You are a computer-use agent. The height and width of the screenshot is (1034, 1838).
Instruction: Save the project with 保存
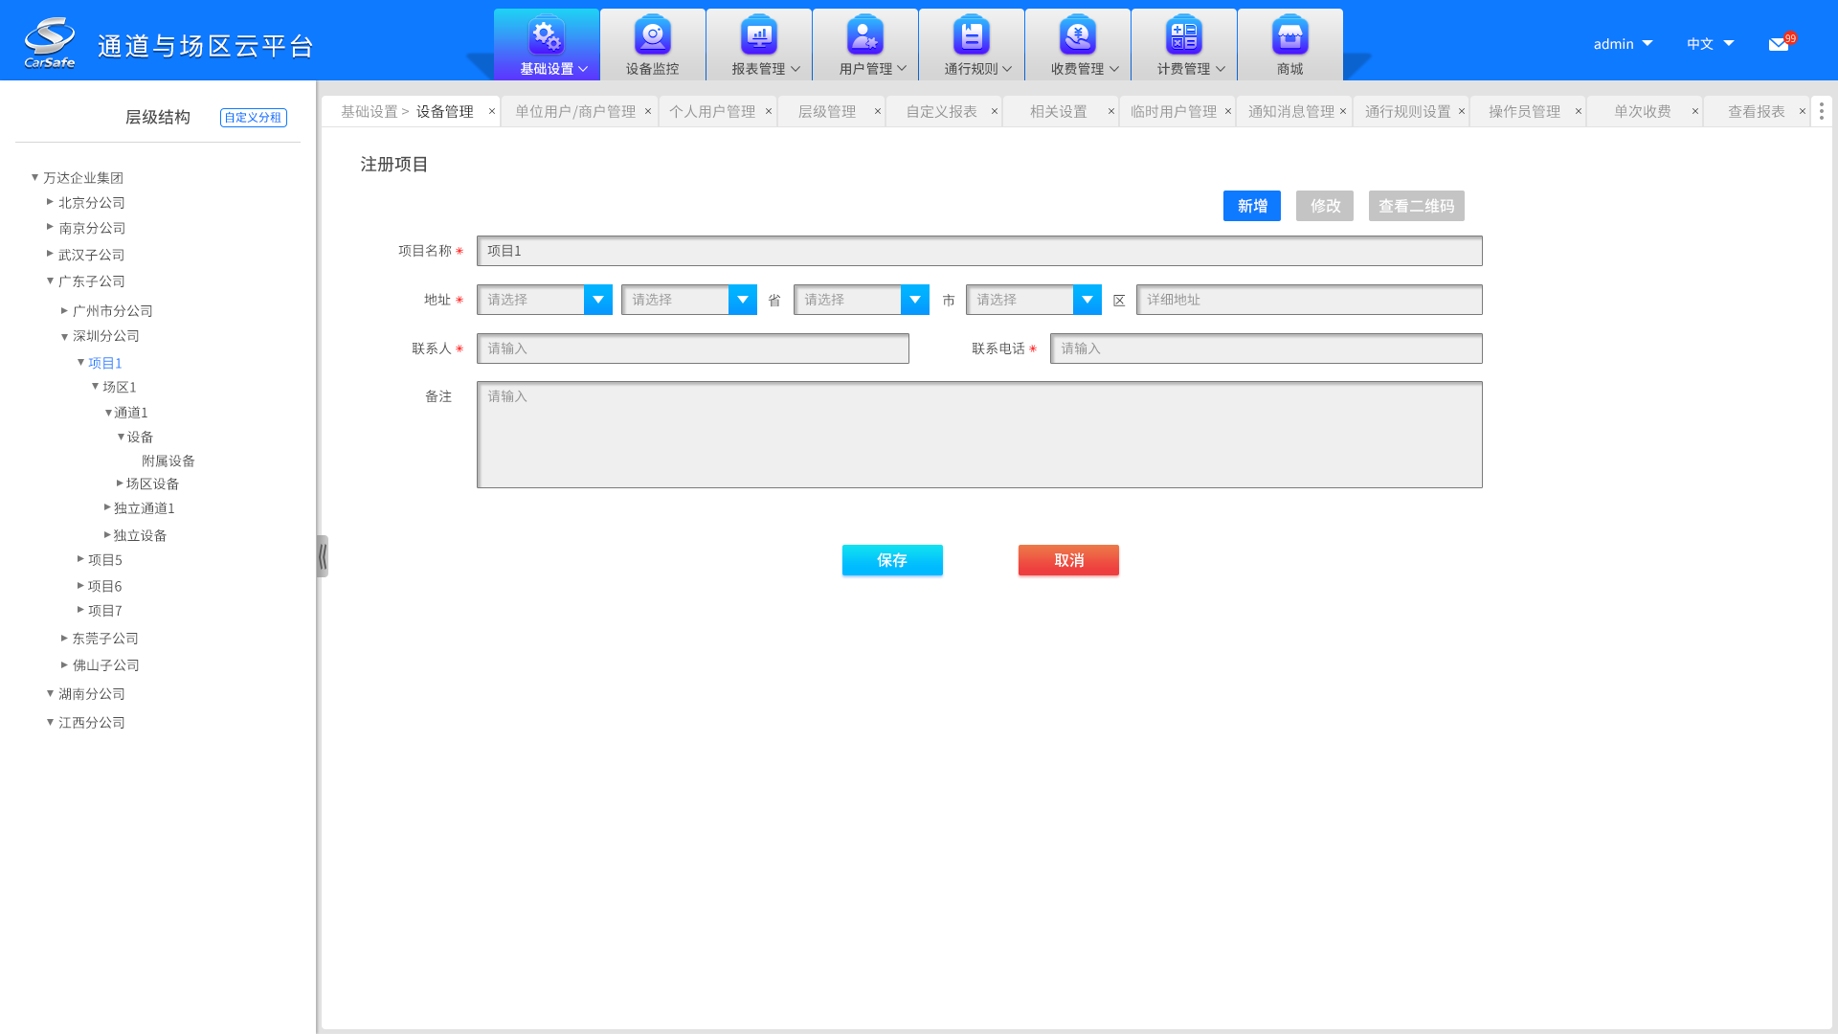click(x=892, y=560)
